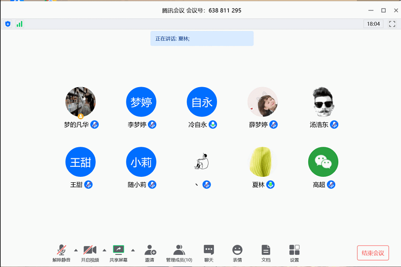Expand share options arrow beside 共享屏幕
401x267 pixels.
coord(133,250)
